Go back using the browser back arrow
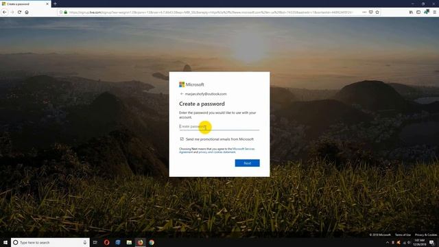Image resolution: width=439 pixels, height=247 pixels. 5,12
